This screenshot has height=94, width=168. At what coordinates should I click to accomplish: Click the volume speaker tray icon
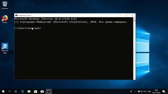coord(145,91)
